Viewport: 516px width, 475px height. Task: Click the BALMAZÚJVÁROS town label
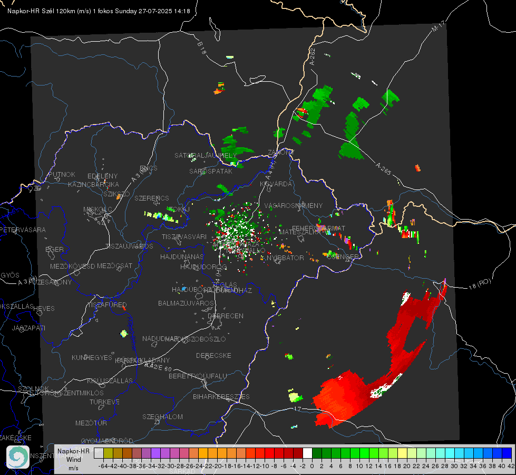pyautogui.click(x=186, y=303)
